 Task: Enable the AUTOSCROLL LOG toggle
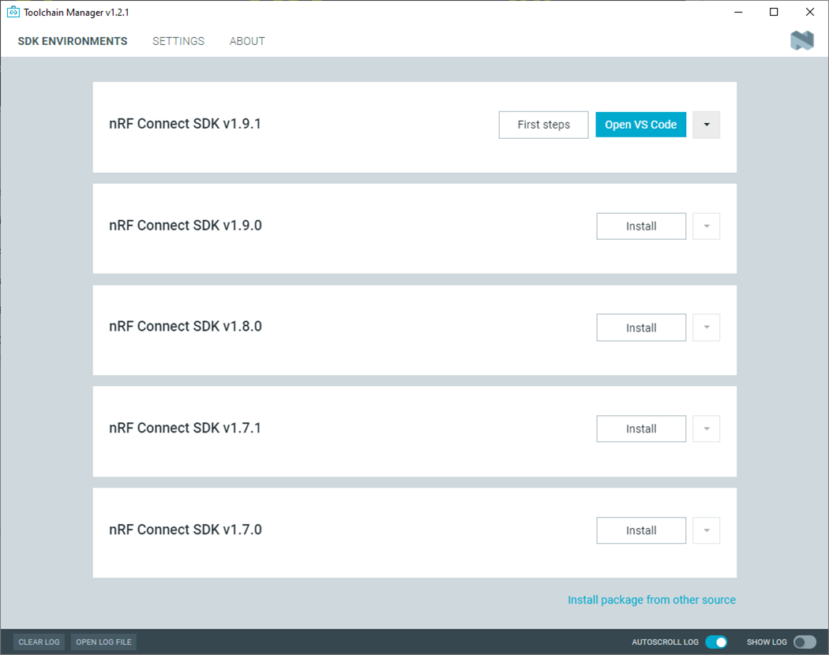coord(717,642)
